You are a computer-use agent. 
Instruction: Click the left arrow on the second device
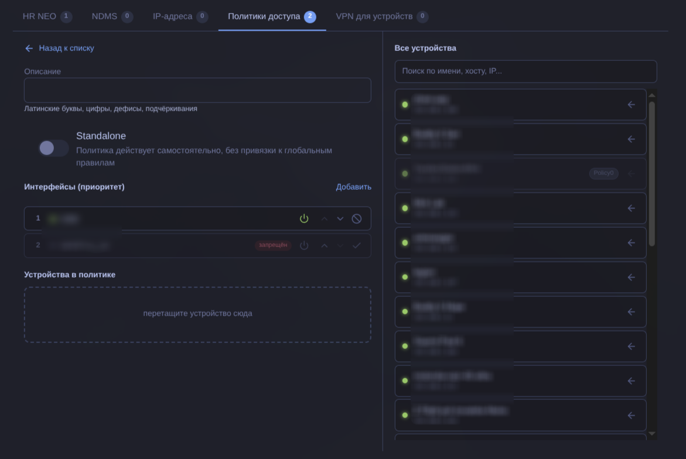(x=631, y=139)
